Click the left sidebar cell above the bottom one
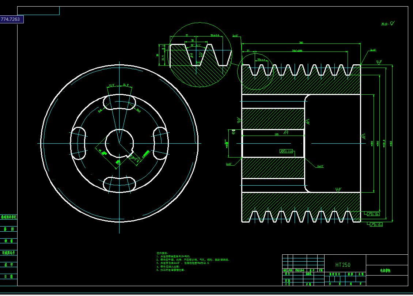413x296 pixels. pyautogui.click(x=9, y=265)
